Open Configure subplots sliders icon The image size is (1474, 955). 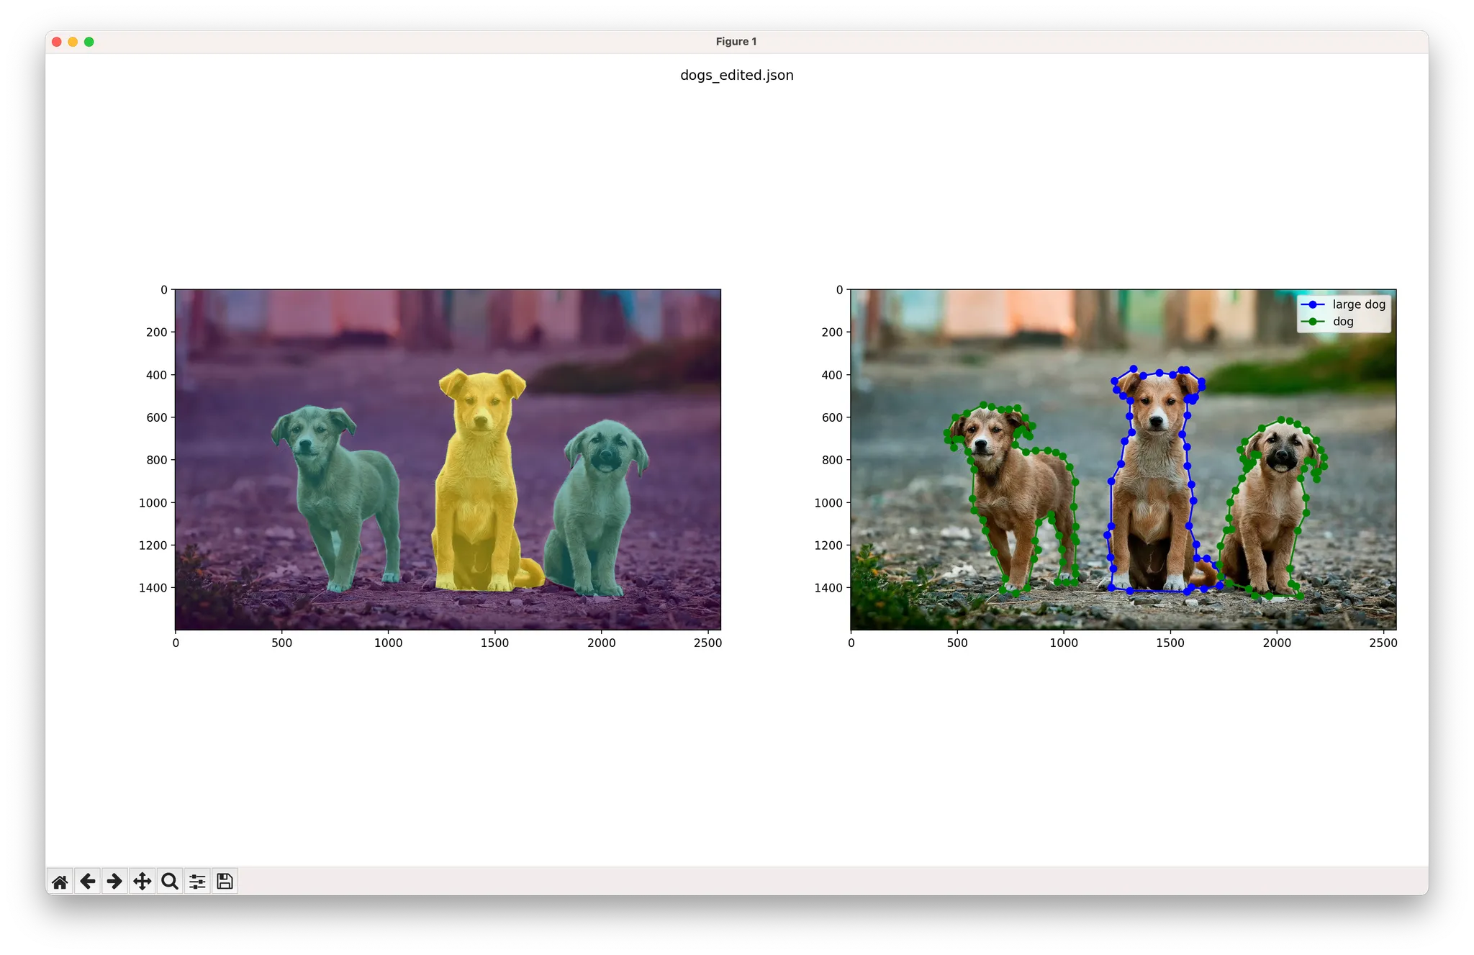pos(197,882)
